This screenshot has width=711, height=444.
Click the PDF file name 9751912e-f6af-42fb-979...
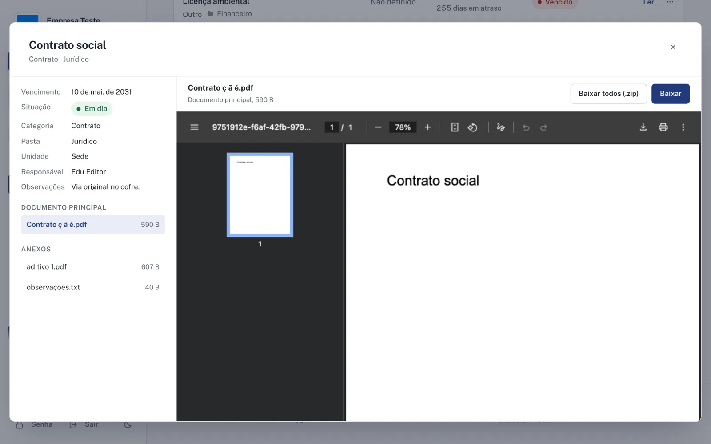261,127
